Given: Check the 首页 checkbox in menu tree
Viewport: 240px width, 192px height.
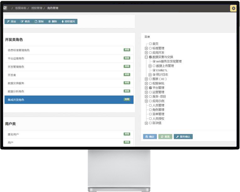Looking at the screenshot, I should [150, 44].
